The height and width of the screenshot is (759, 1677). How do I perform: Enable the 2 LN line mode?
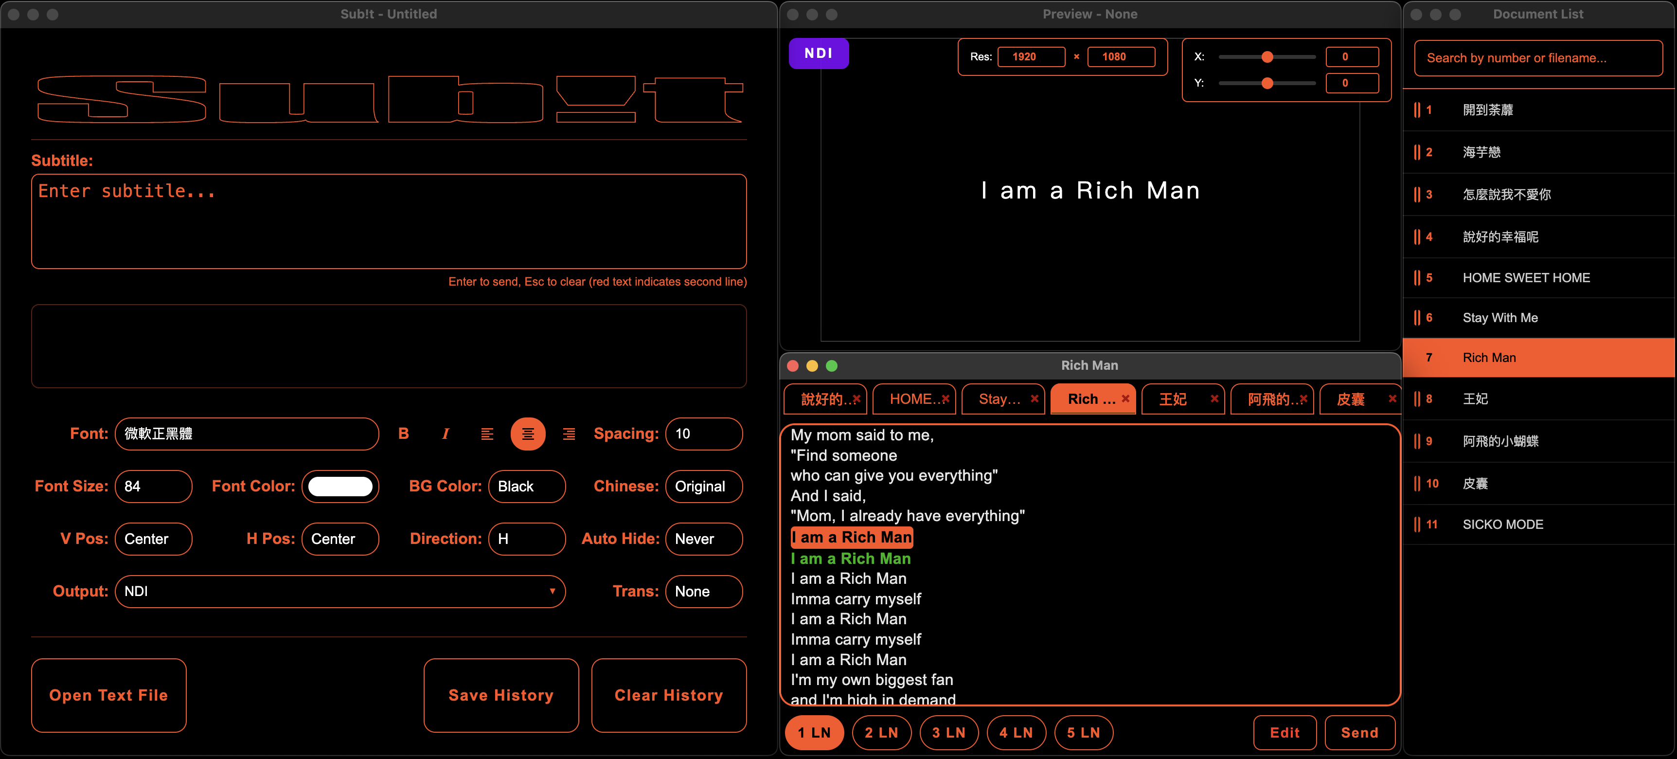pyautogui.click(x=881, y=732)
